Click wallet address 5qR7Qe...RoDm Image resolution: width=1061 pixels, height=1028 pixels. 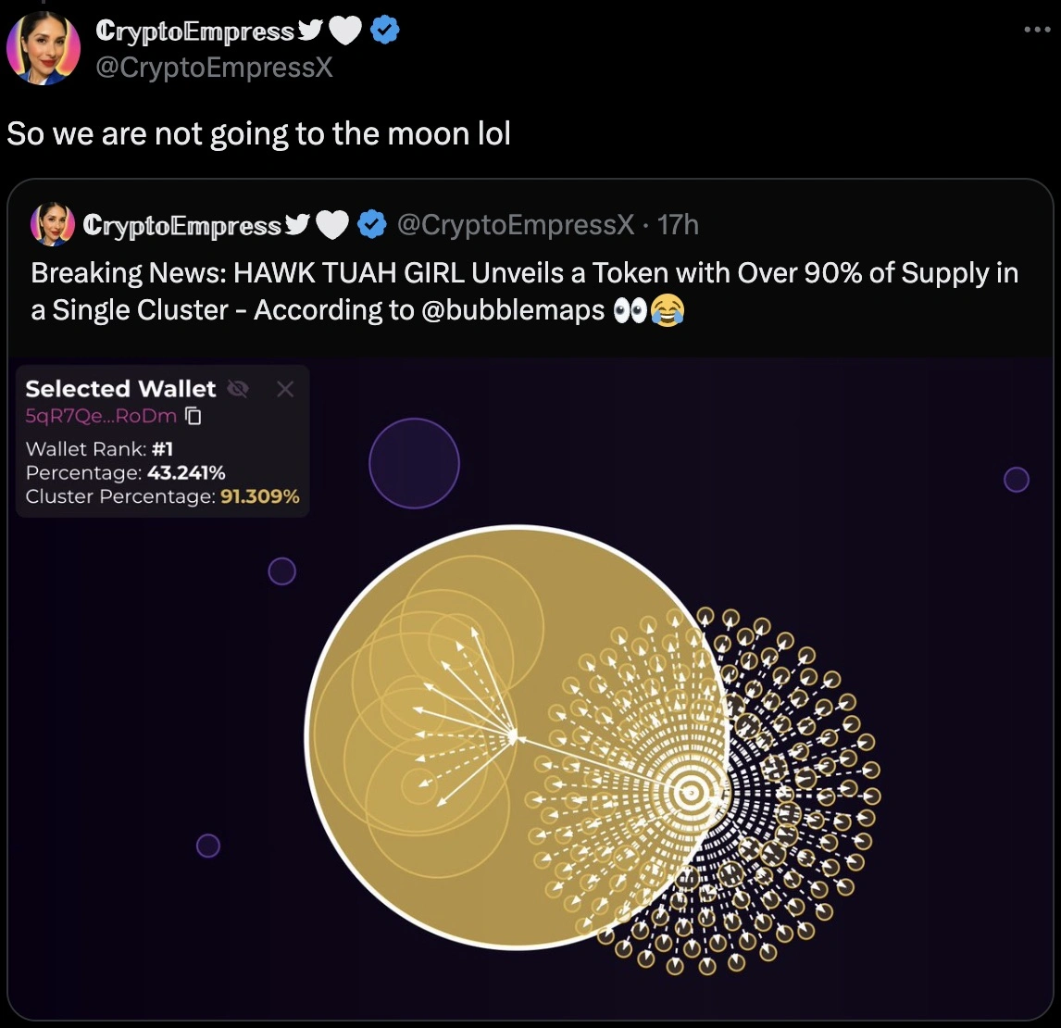coord(101,416)
